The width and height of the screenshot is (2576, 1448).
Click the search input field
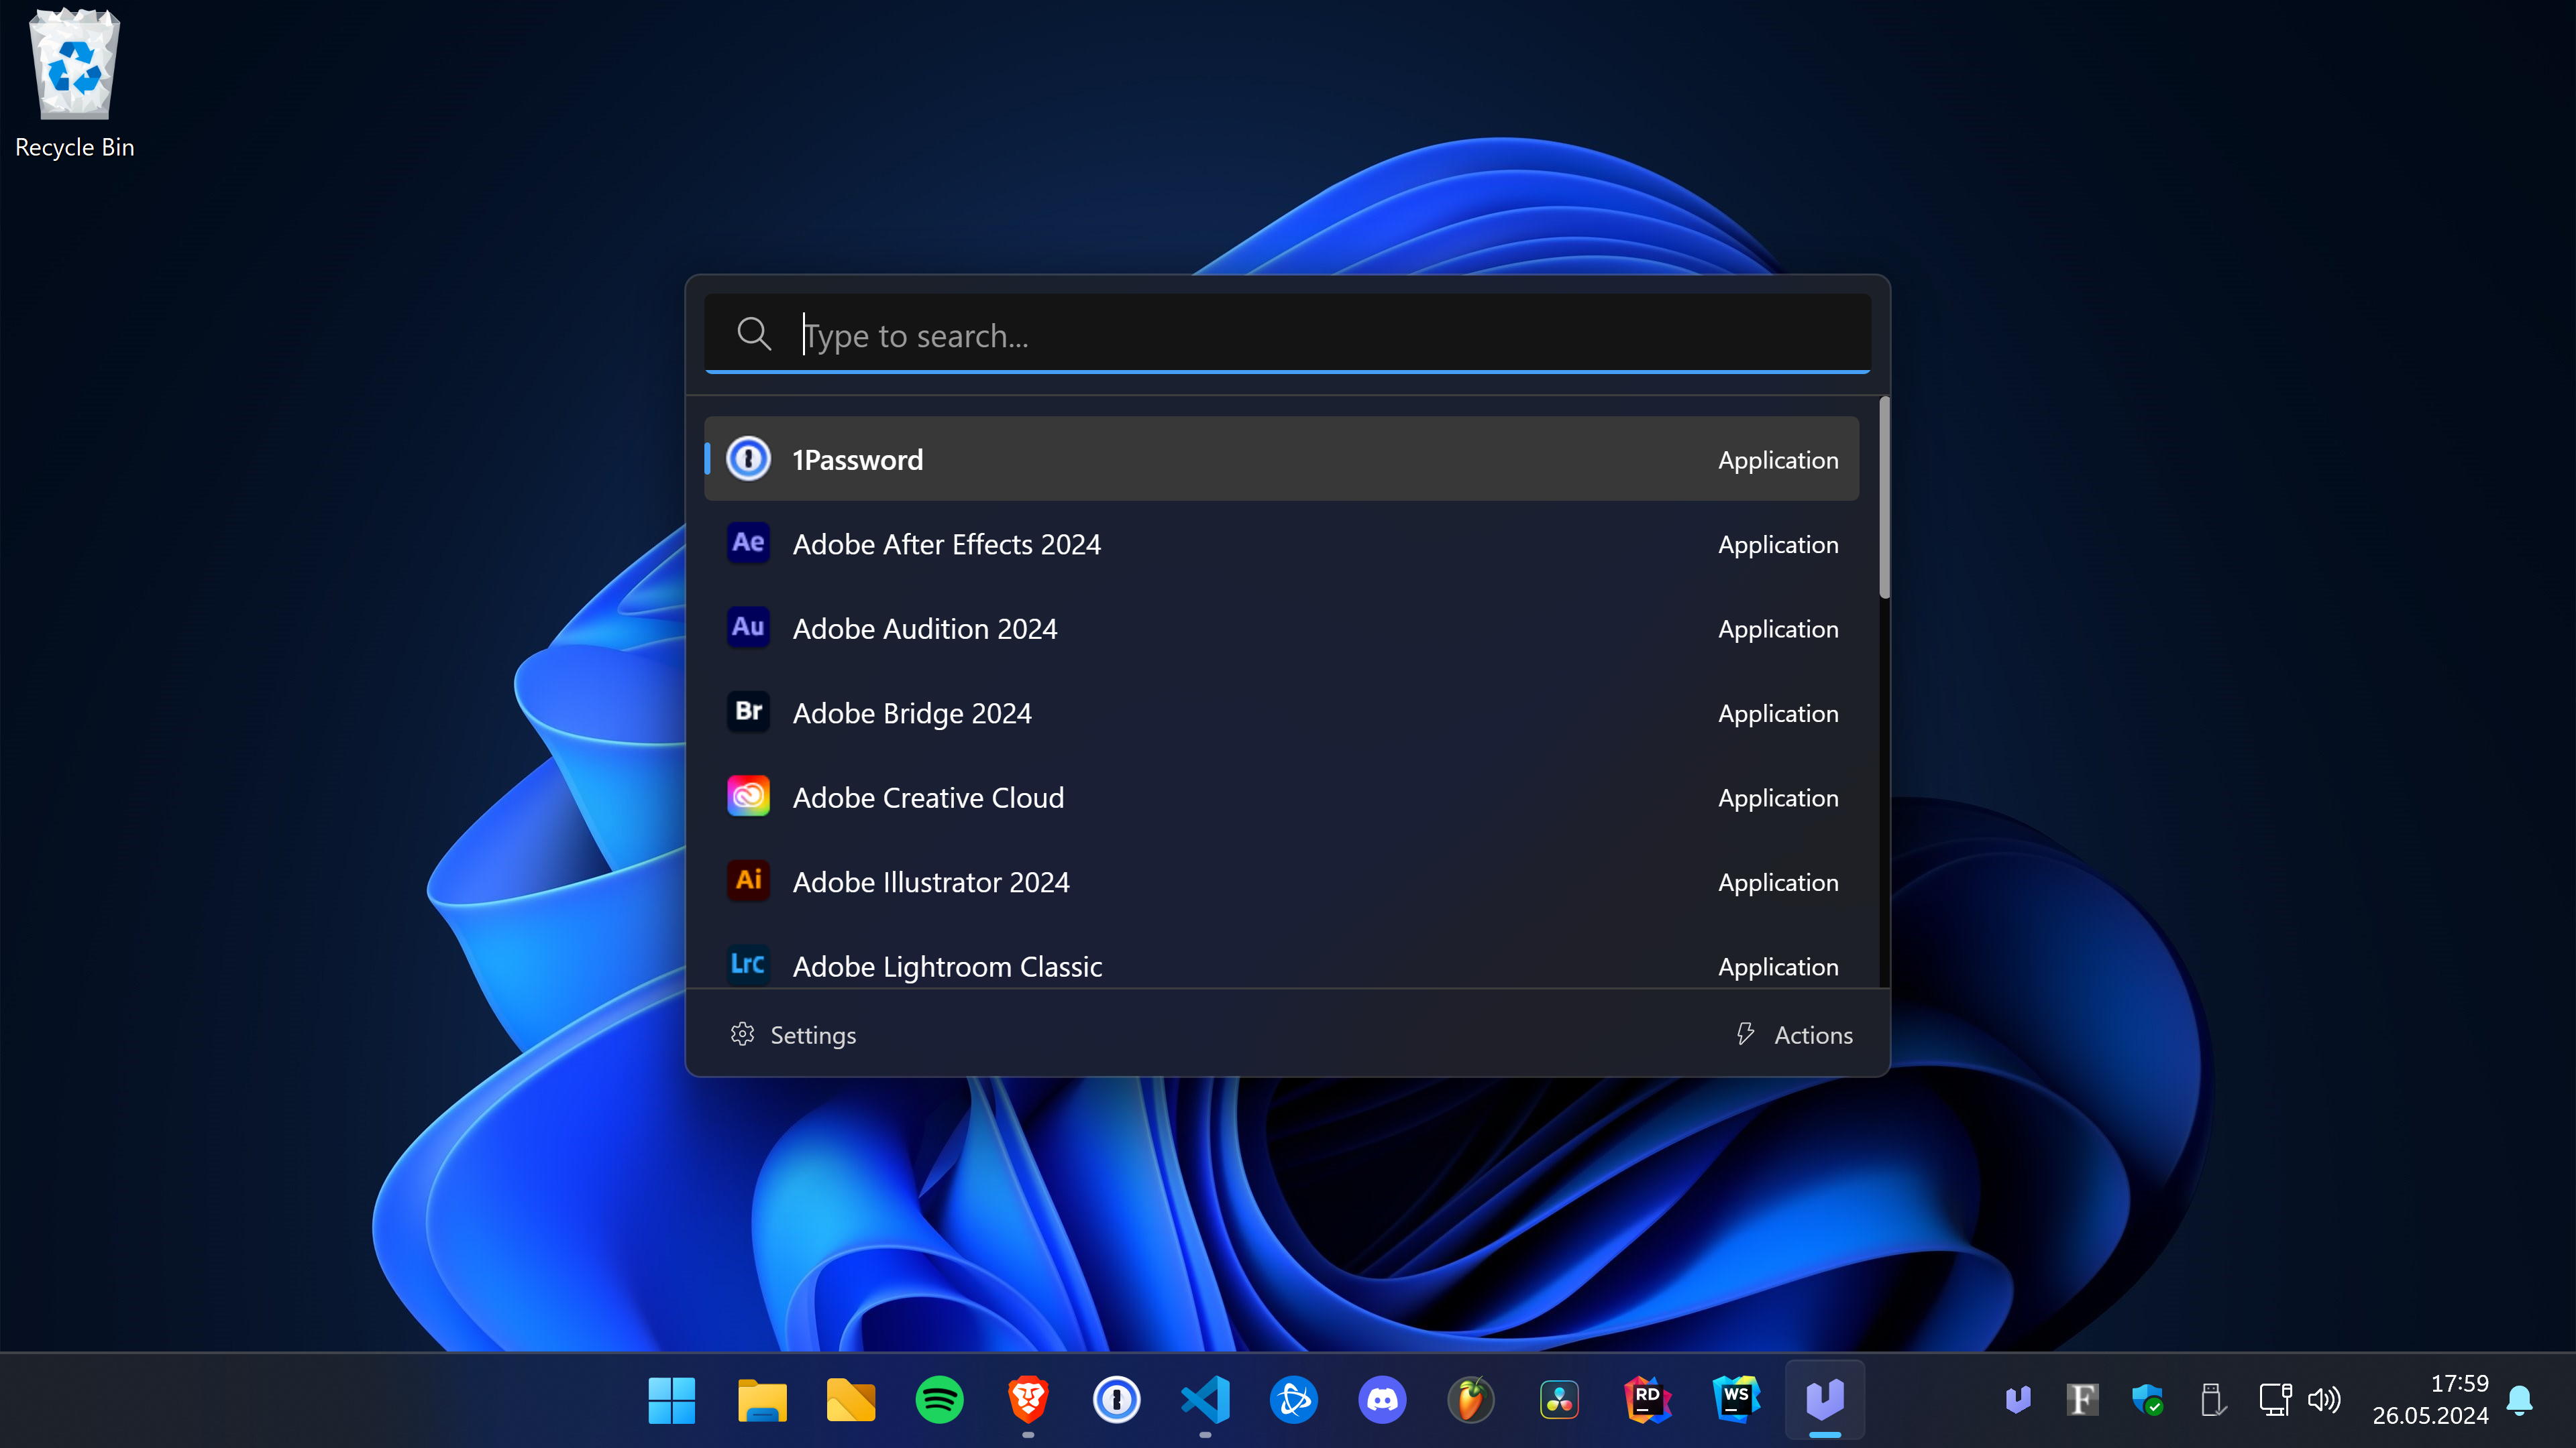pos(1288,334)
